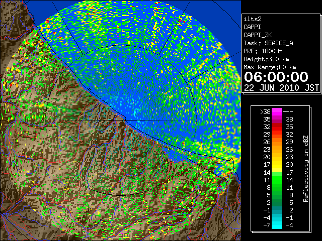The width and height of the screenshot is (322, 241).
Task: Click the 'Task: SEAICE_A' text
Action: (x=268, y=43)
